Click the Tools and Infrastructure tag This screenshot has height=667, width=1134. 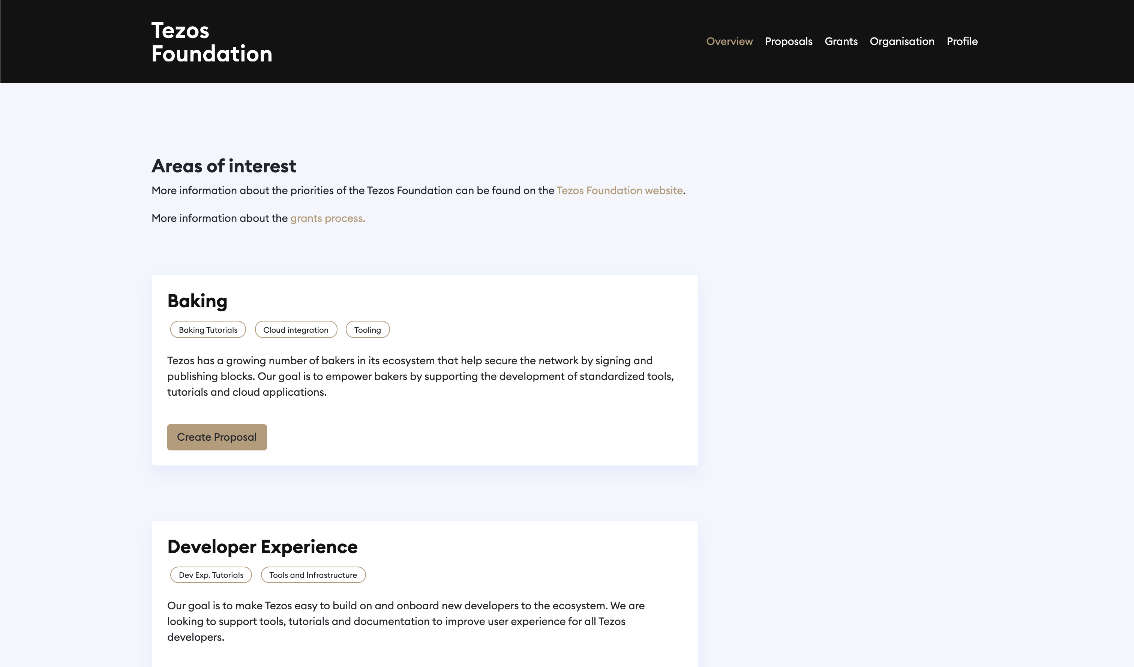pos(313,575)
